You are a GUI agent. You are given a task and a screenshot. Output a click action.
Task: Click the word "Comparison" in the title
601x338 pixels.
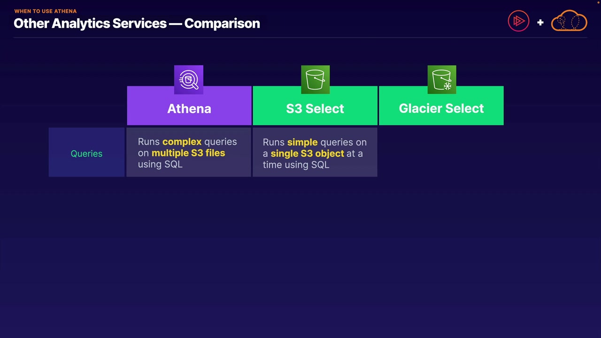click(x=222, y=23)
